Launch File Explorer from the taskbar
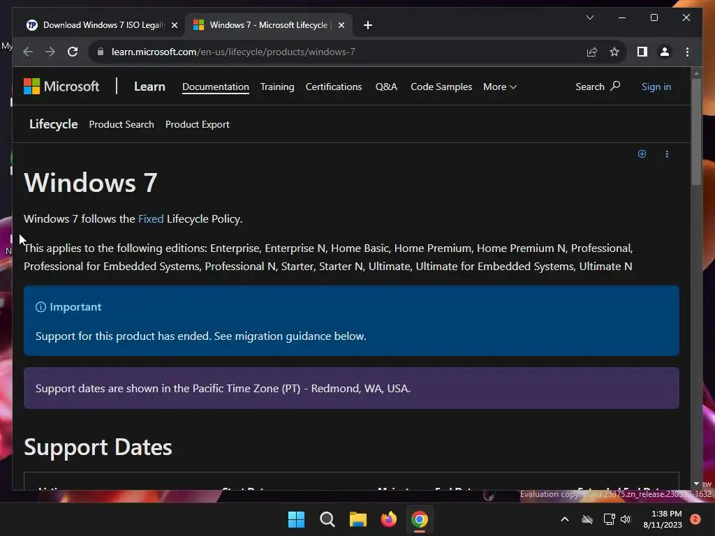Screen dimensions: 715x536 tap(358, 519)
